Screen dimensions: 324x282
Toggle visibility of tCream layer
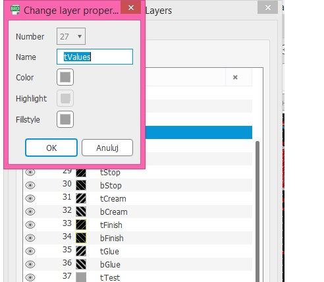[x=30, y=198]
